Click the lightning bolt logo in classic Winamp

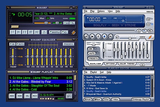click(x=73, y=33)
